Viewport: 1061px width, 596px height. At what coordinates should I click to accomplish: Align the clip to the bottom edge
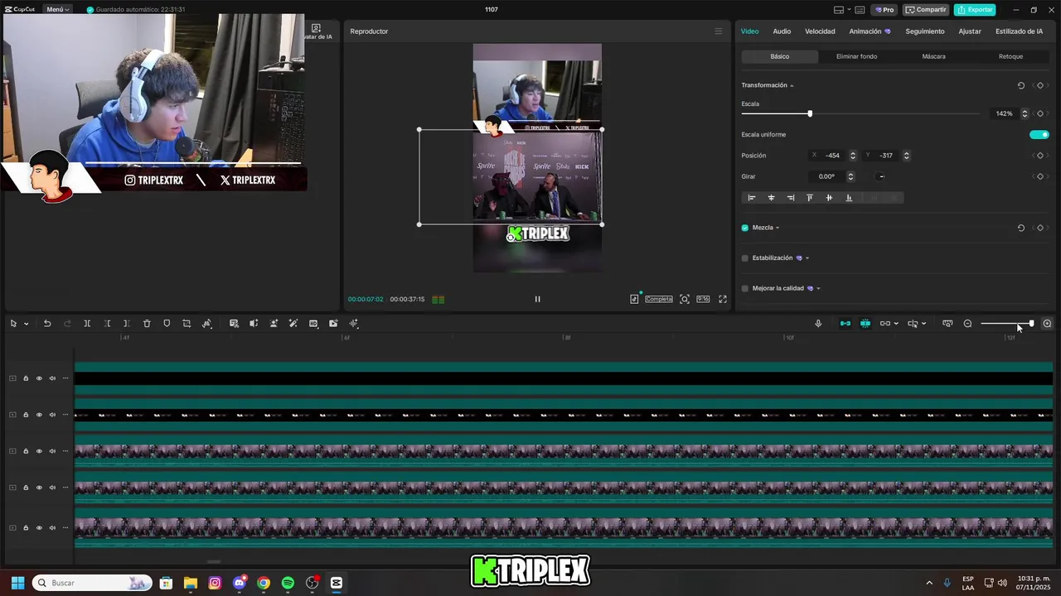[x=849, y=198]
